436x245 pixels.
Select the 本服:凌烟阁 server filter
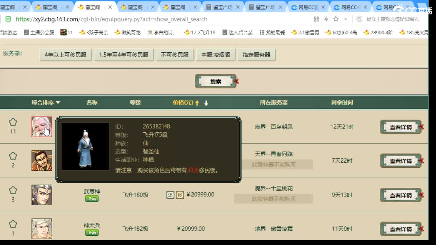tap(216, 55)
